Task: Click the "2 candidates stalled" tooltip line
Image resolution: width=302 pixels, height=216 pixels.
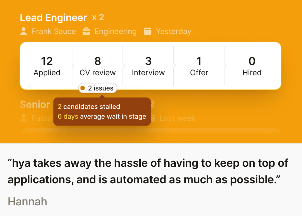Action: (89, 107)
